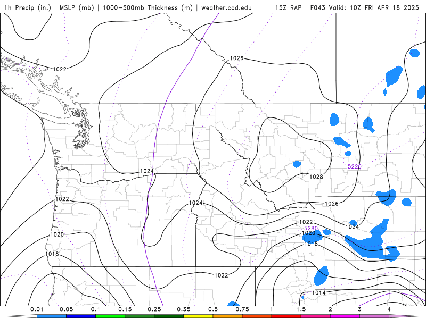Select the red-orange 0.75–1 legend swatch

tap(257, 316)
